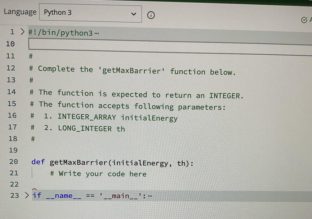The height and width of the screenshot is (219, 312).
Task: Expand the folded block at line 1
Action: pyautogui.click(x=22, y=32)
